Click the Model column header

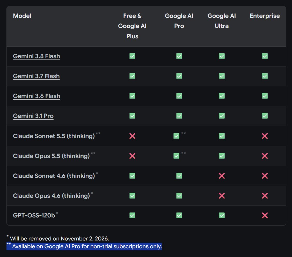(x=22, y=16)
